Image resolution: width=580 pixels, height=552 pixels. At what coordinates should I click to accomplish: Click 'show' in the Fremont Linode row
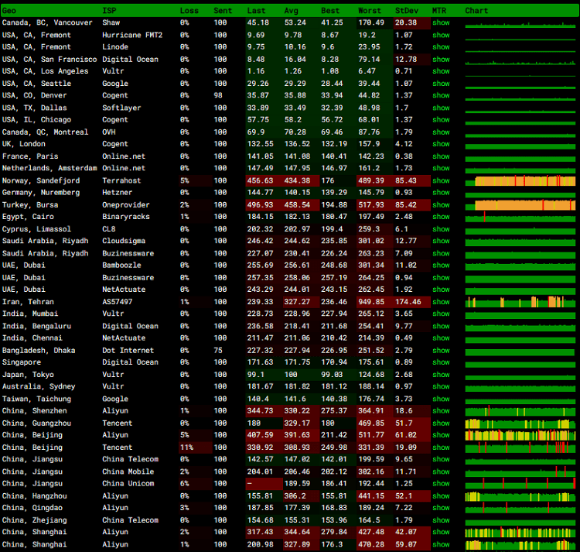tap(441, 47)
